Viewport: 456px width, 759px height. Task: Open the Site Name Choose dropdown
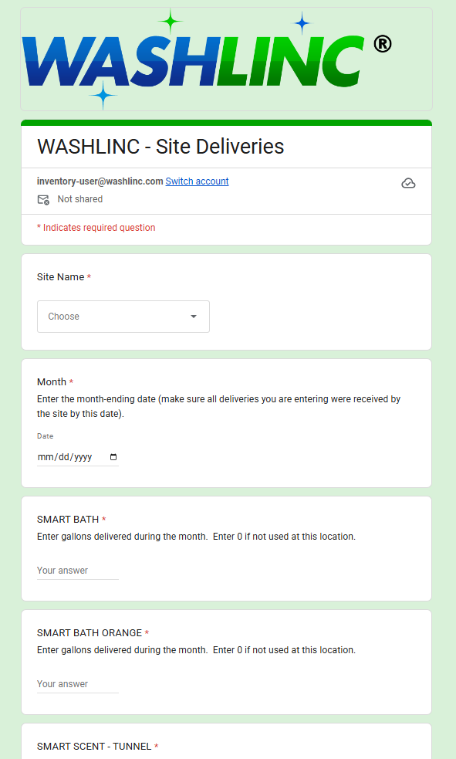pos(123,317)
